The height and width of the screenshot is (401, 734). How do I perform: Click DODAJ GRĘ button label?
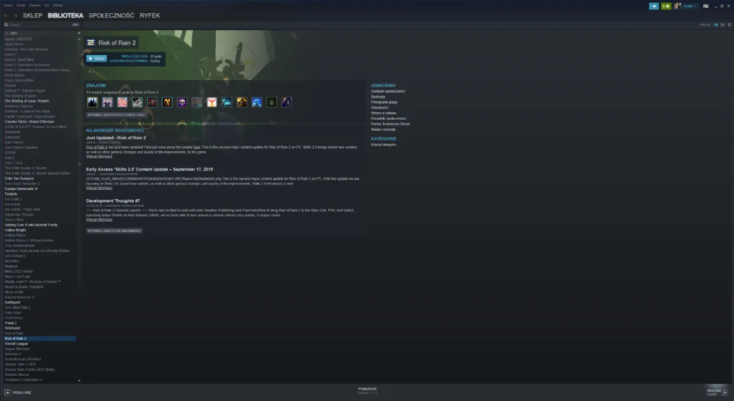[x=22, y=392]
